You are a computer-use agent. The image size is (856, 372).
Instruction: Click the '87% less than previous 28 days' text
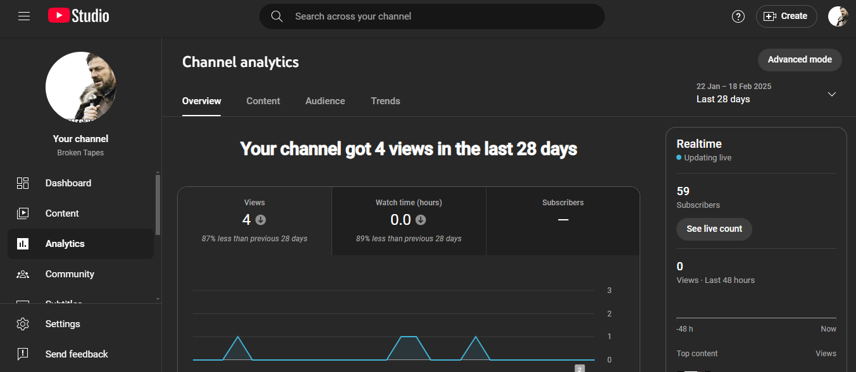[254, 239]
